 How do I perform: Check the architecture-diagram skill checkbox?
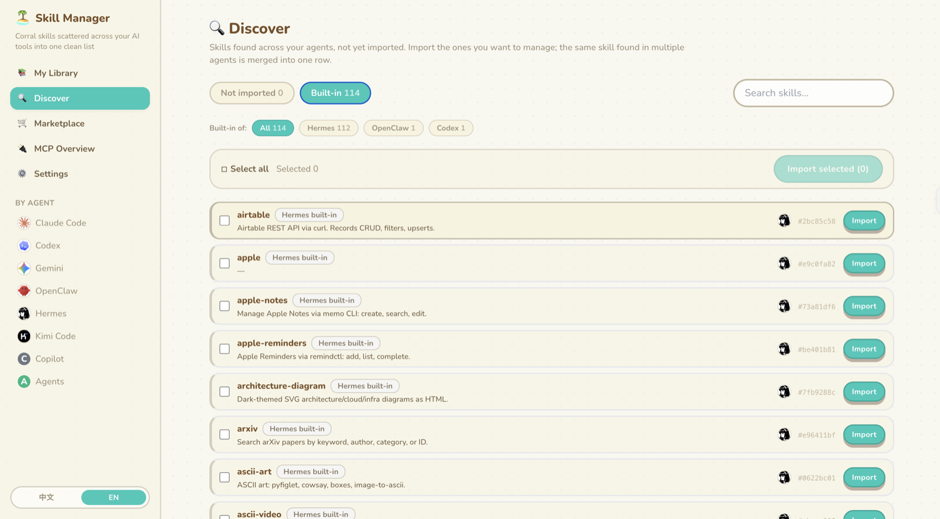click(224, 391)
